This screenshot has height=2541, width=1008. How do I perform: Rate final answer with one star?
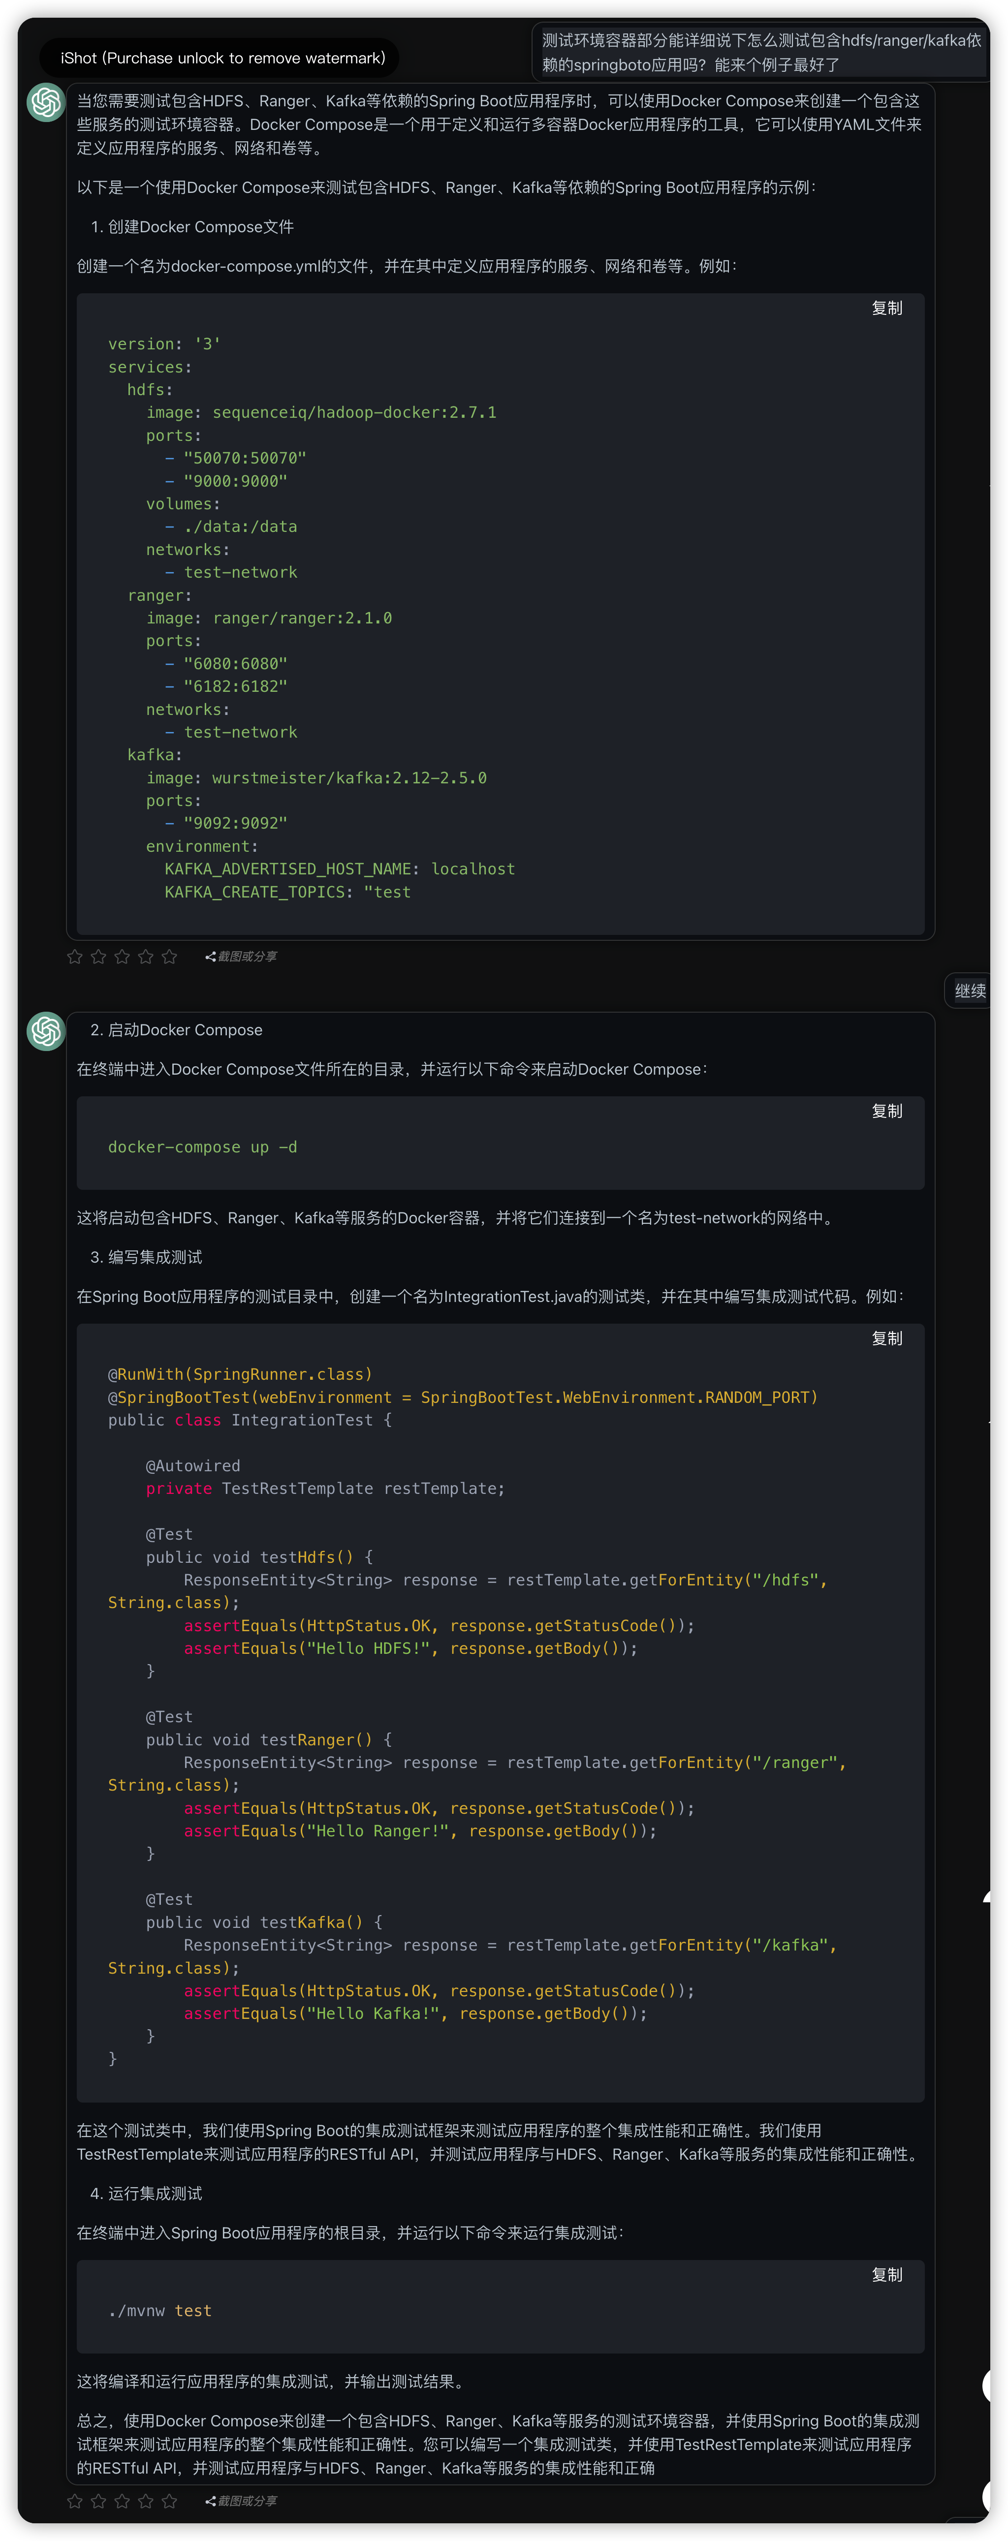tap(74, 2501)
